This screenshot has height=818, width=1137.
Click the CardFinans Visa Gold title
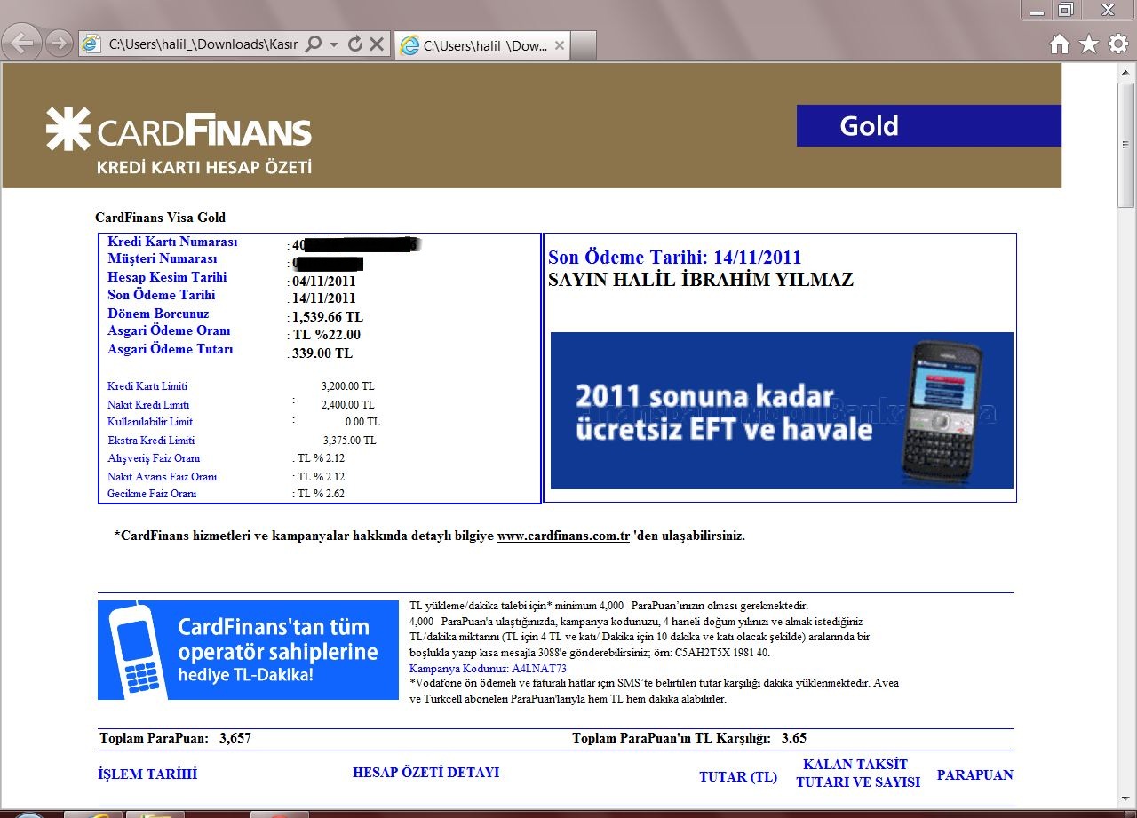tap(161, 218)
